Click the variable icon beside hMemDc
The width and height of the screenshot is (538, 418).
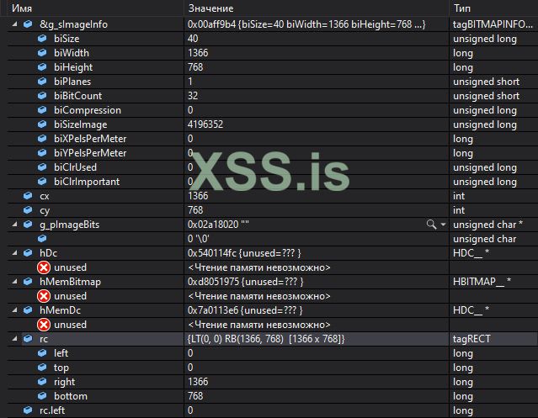click(x=28, y=310)
